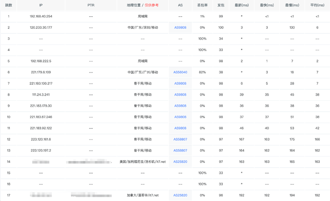330x201 pixels.
Task: Select IP 221.183.87.246
Action: (x=41, y=117)
